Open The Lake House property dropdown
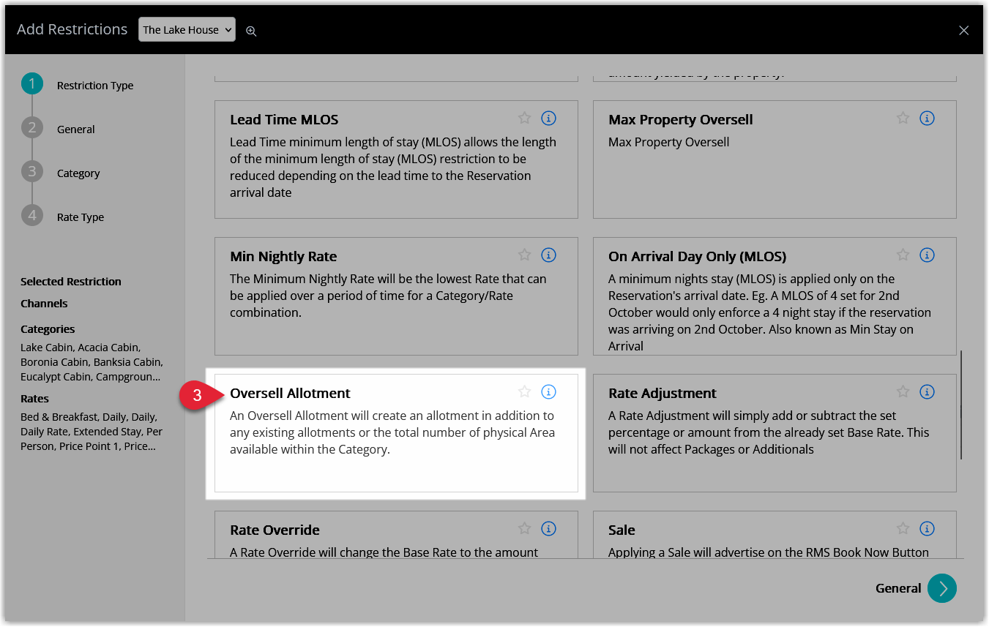 [187, 29]
